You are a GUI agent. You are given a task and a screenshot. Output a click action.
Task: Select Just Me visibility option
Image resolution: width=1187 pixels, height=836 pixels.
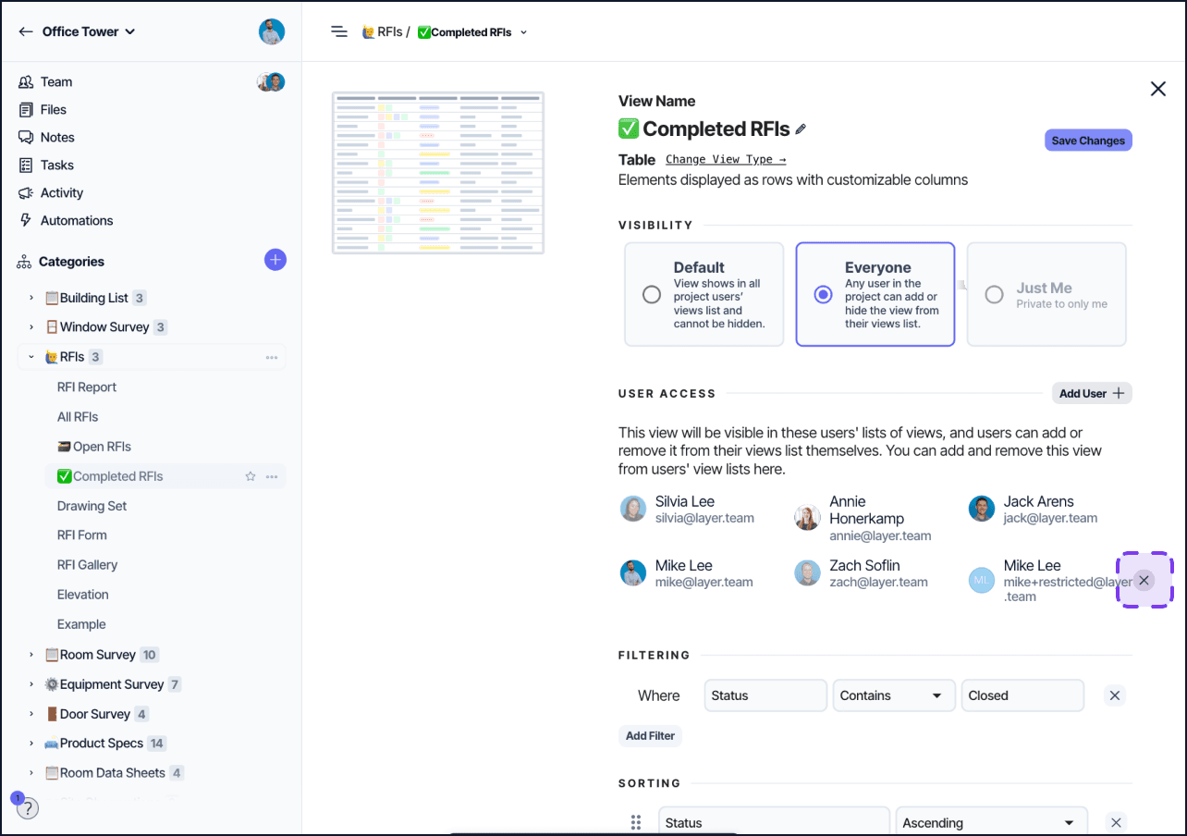click(x=1046, y=294)
